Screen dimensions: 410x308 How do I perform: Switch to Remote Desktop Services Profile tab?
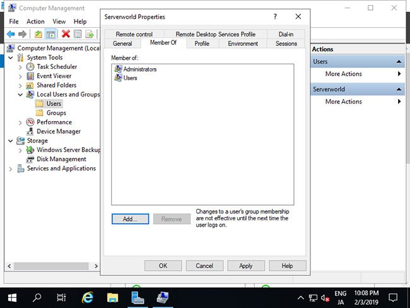(216, 34)
